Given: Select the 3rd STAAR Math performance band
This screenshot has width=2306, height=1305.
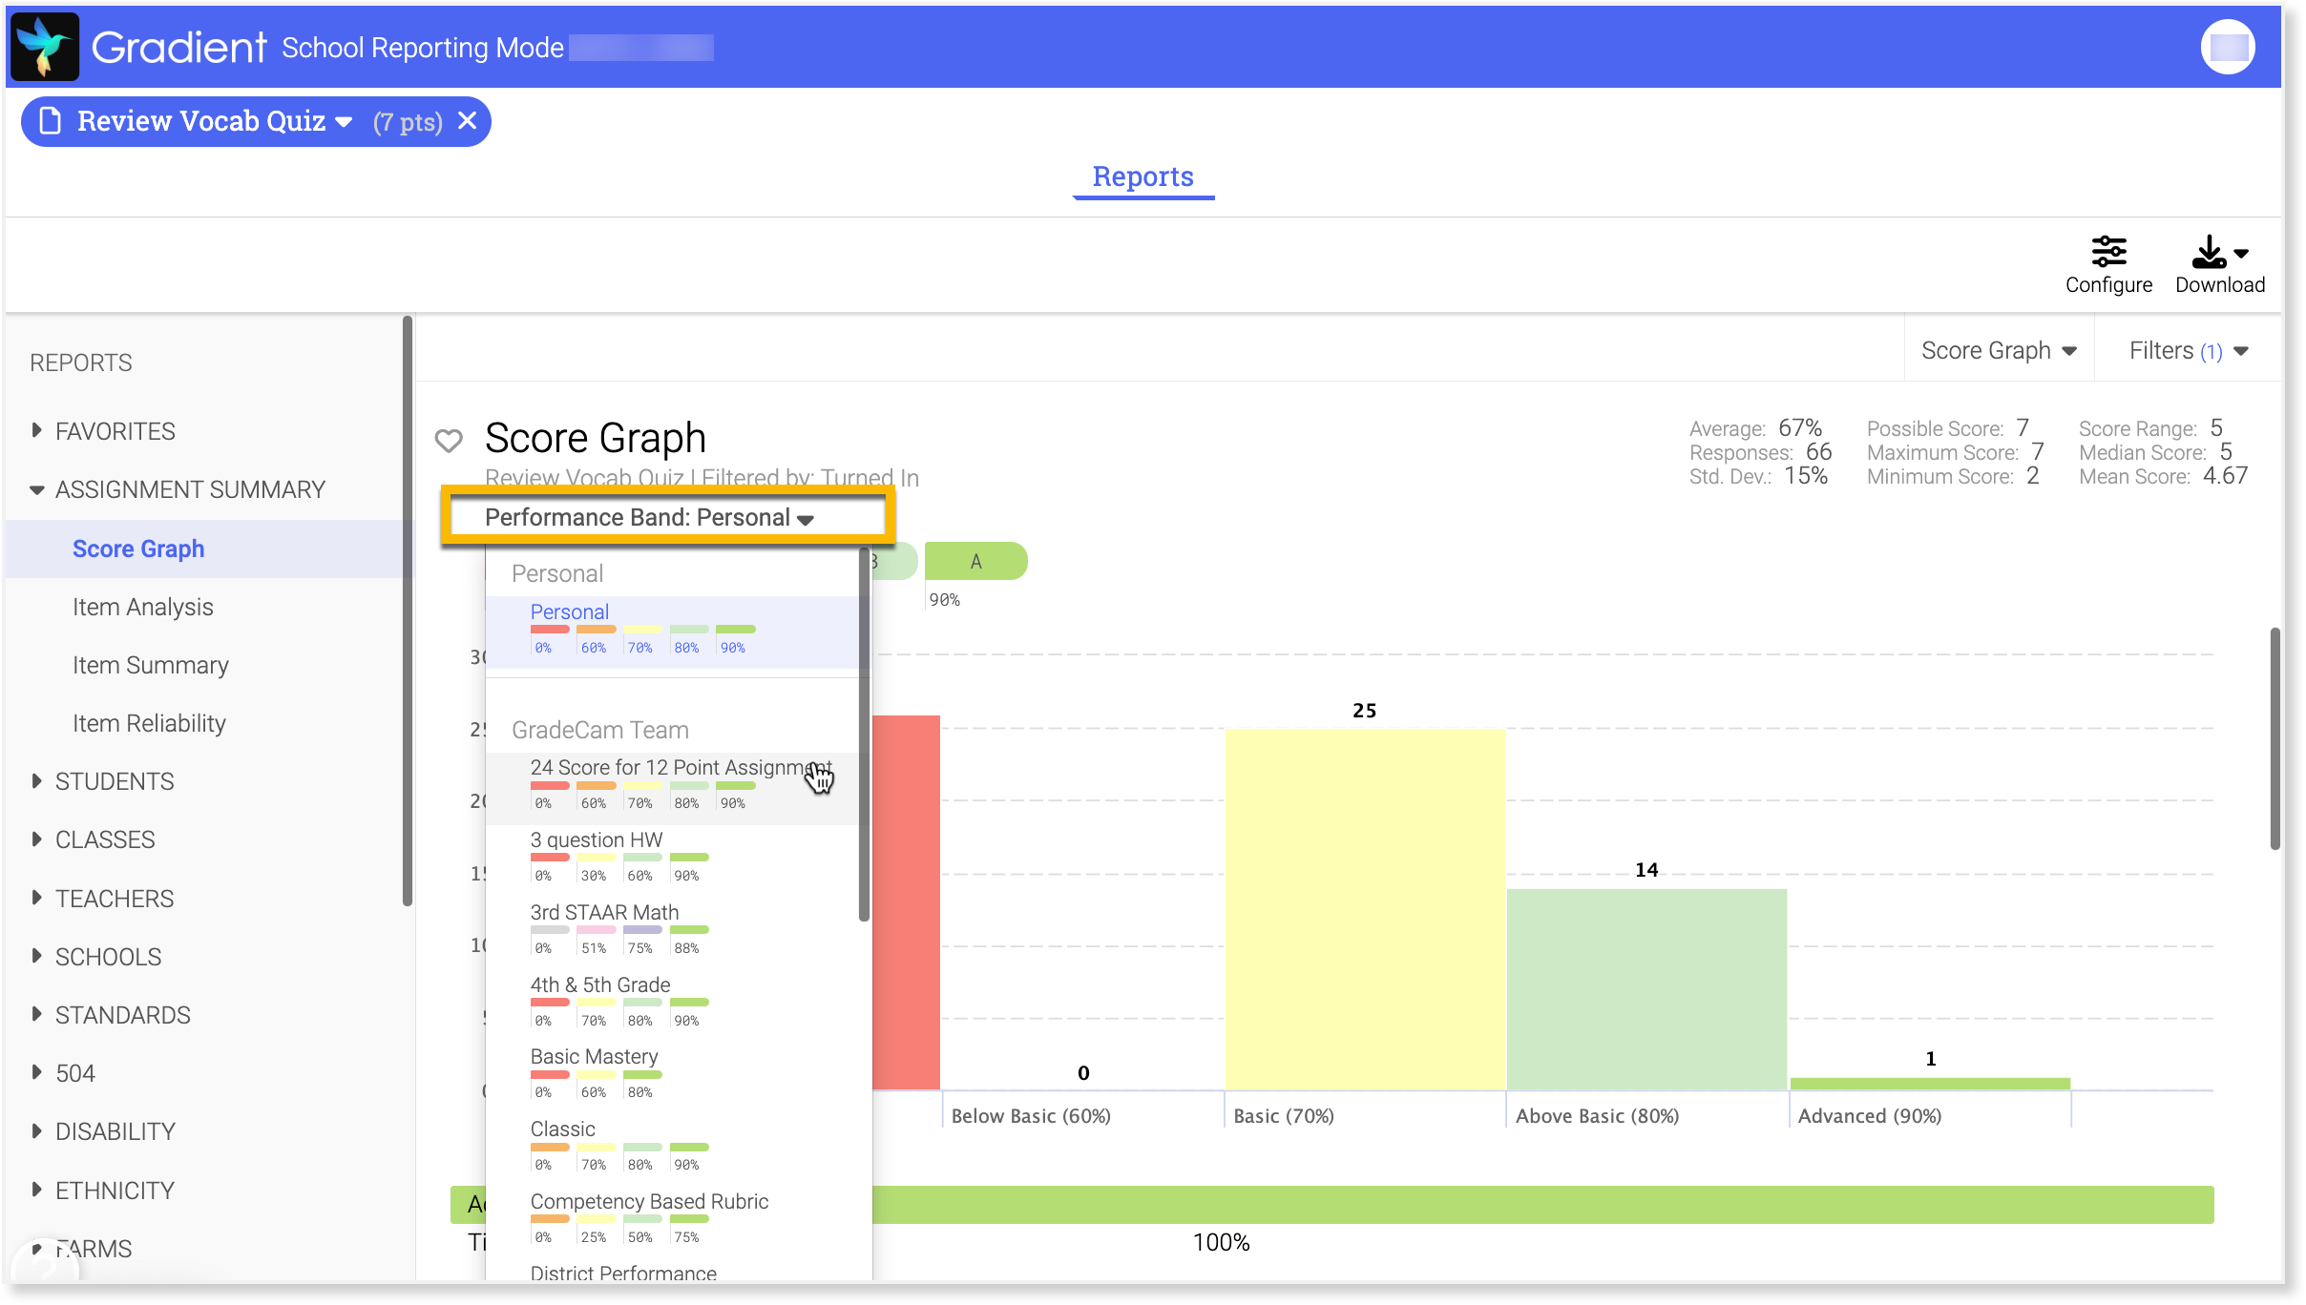Looking at the screenshot, I should point(604,913).
